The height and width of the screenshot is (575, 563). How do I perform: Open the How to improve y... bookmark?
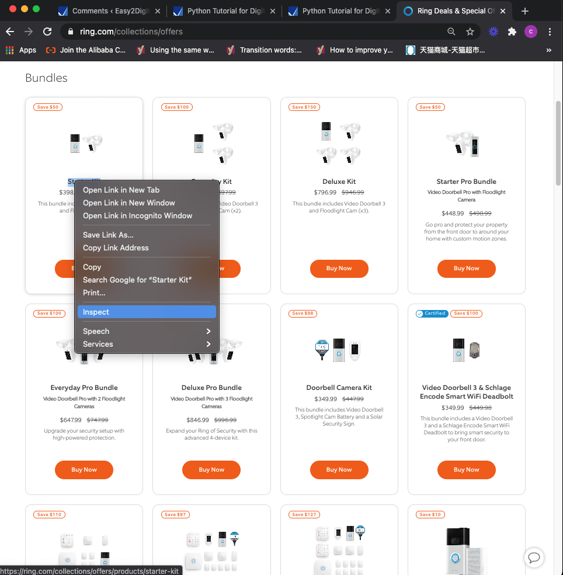click(x=355, y=50)
